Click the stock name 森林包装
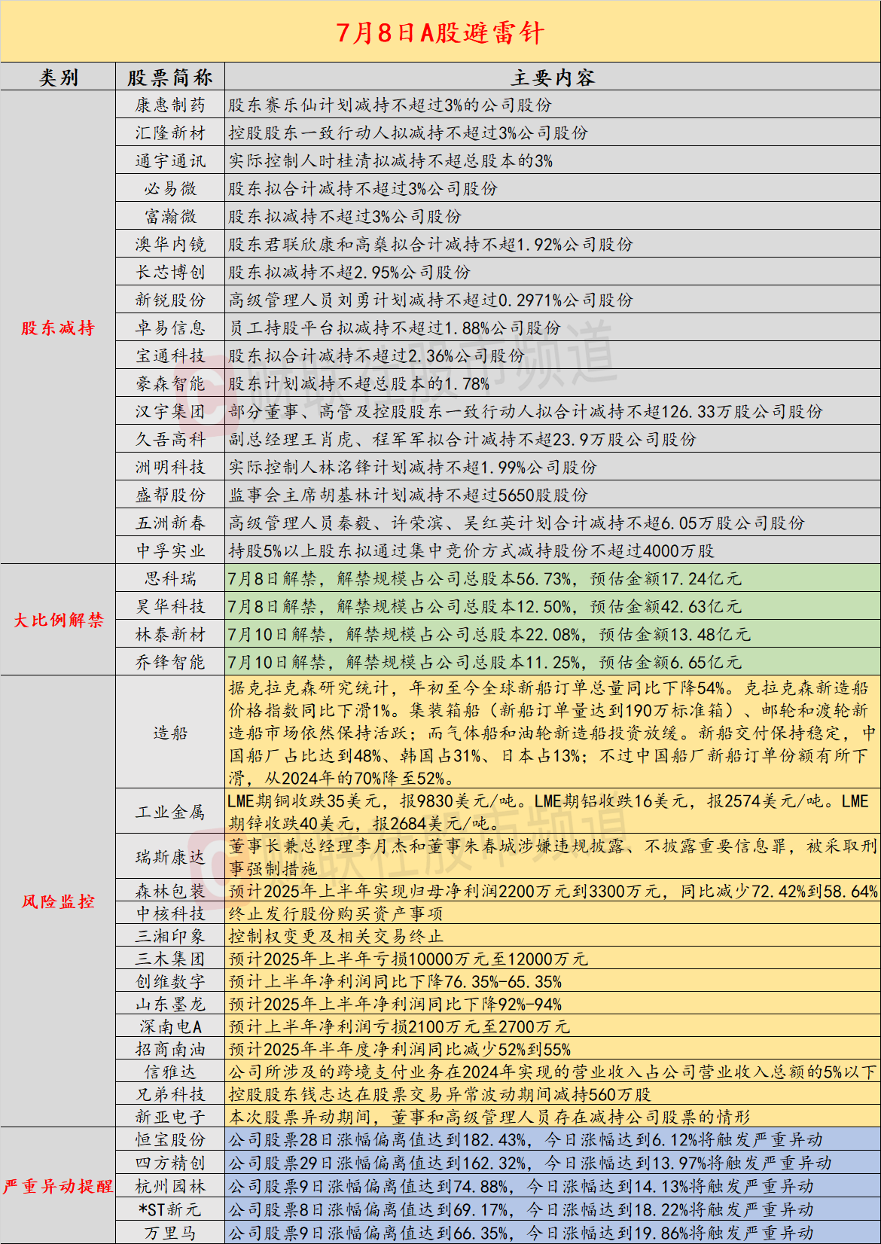The height and width of the screenshot is (1244, 881). point(170,891)
